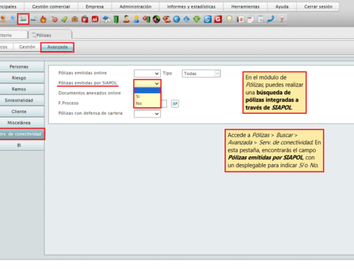The height and width of the screenshot is (271, 354).
Task: Select the Avanzada sub-tab
Action: pyautogui.click(x=57, y=47)
